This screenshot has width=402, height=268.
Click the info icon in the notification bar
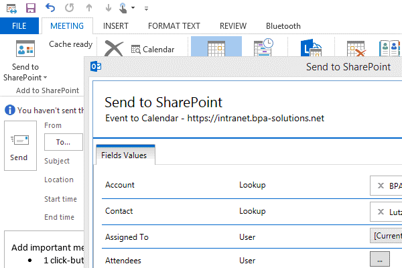[x=10, y=110]
